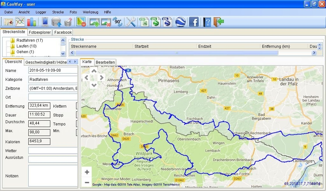Image resolution: width=326 pixels, height=191 pixels.
Task: Export track using the GPX icon
Action: pos(156,22)
